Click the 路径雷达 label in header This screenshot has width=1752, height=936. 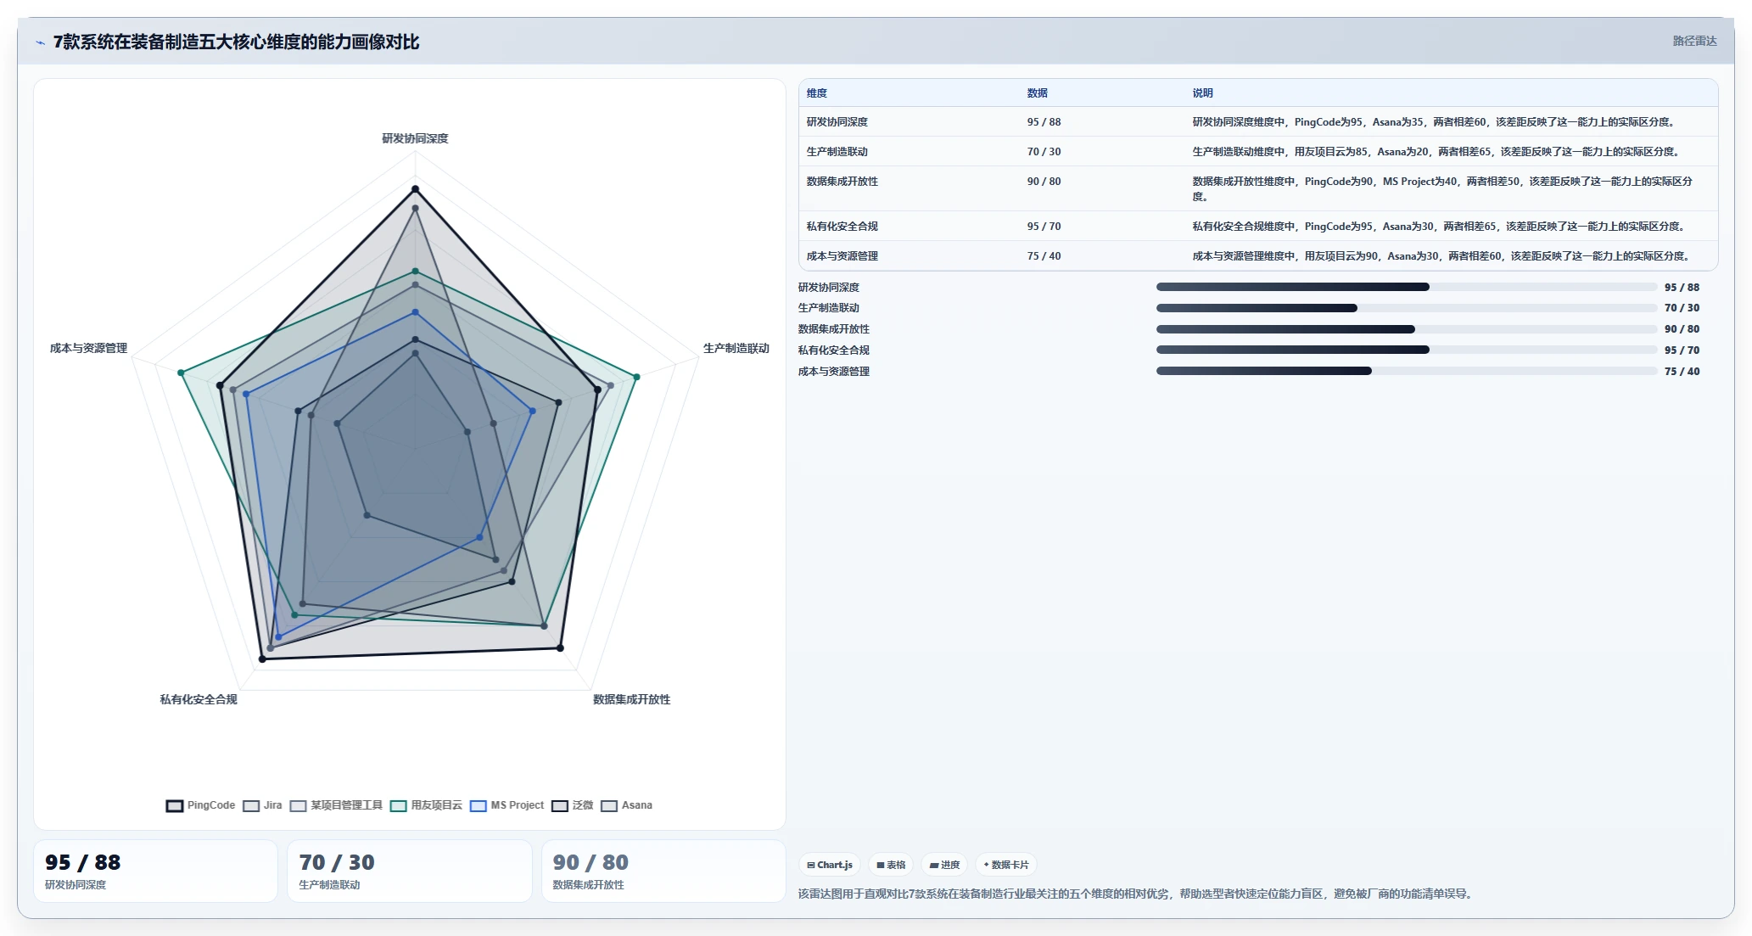(1694, 41)
